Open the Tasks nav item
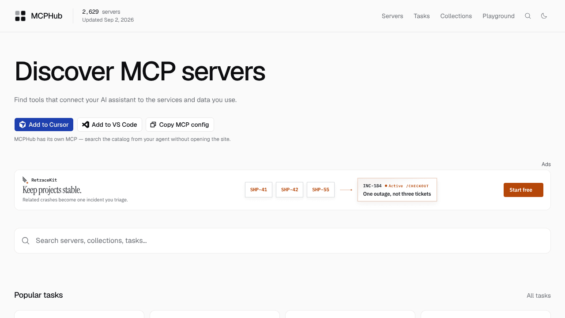This screenshot has height=318, width=565. coord(422,16)
